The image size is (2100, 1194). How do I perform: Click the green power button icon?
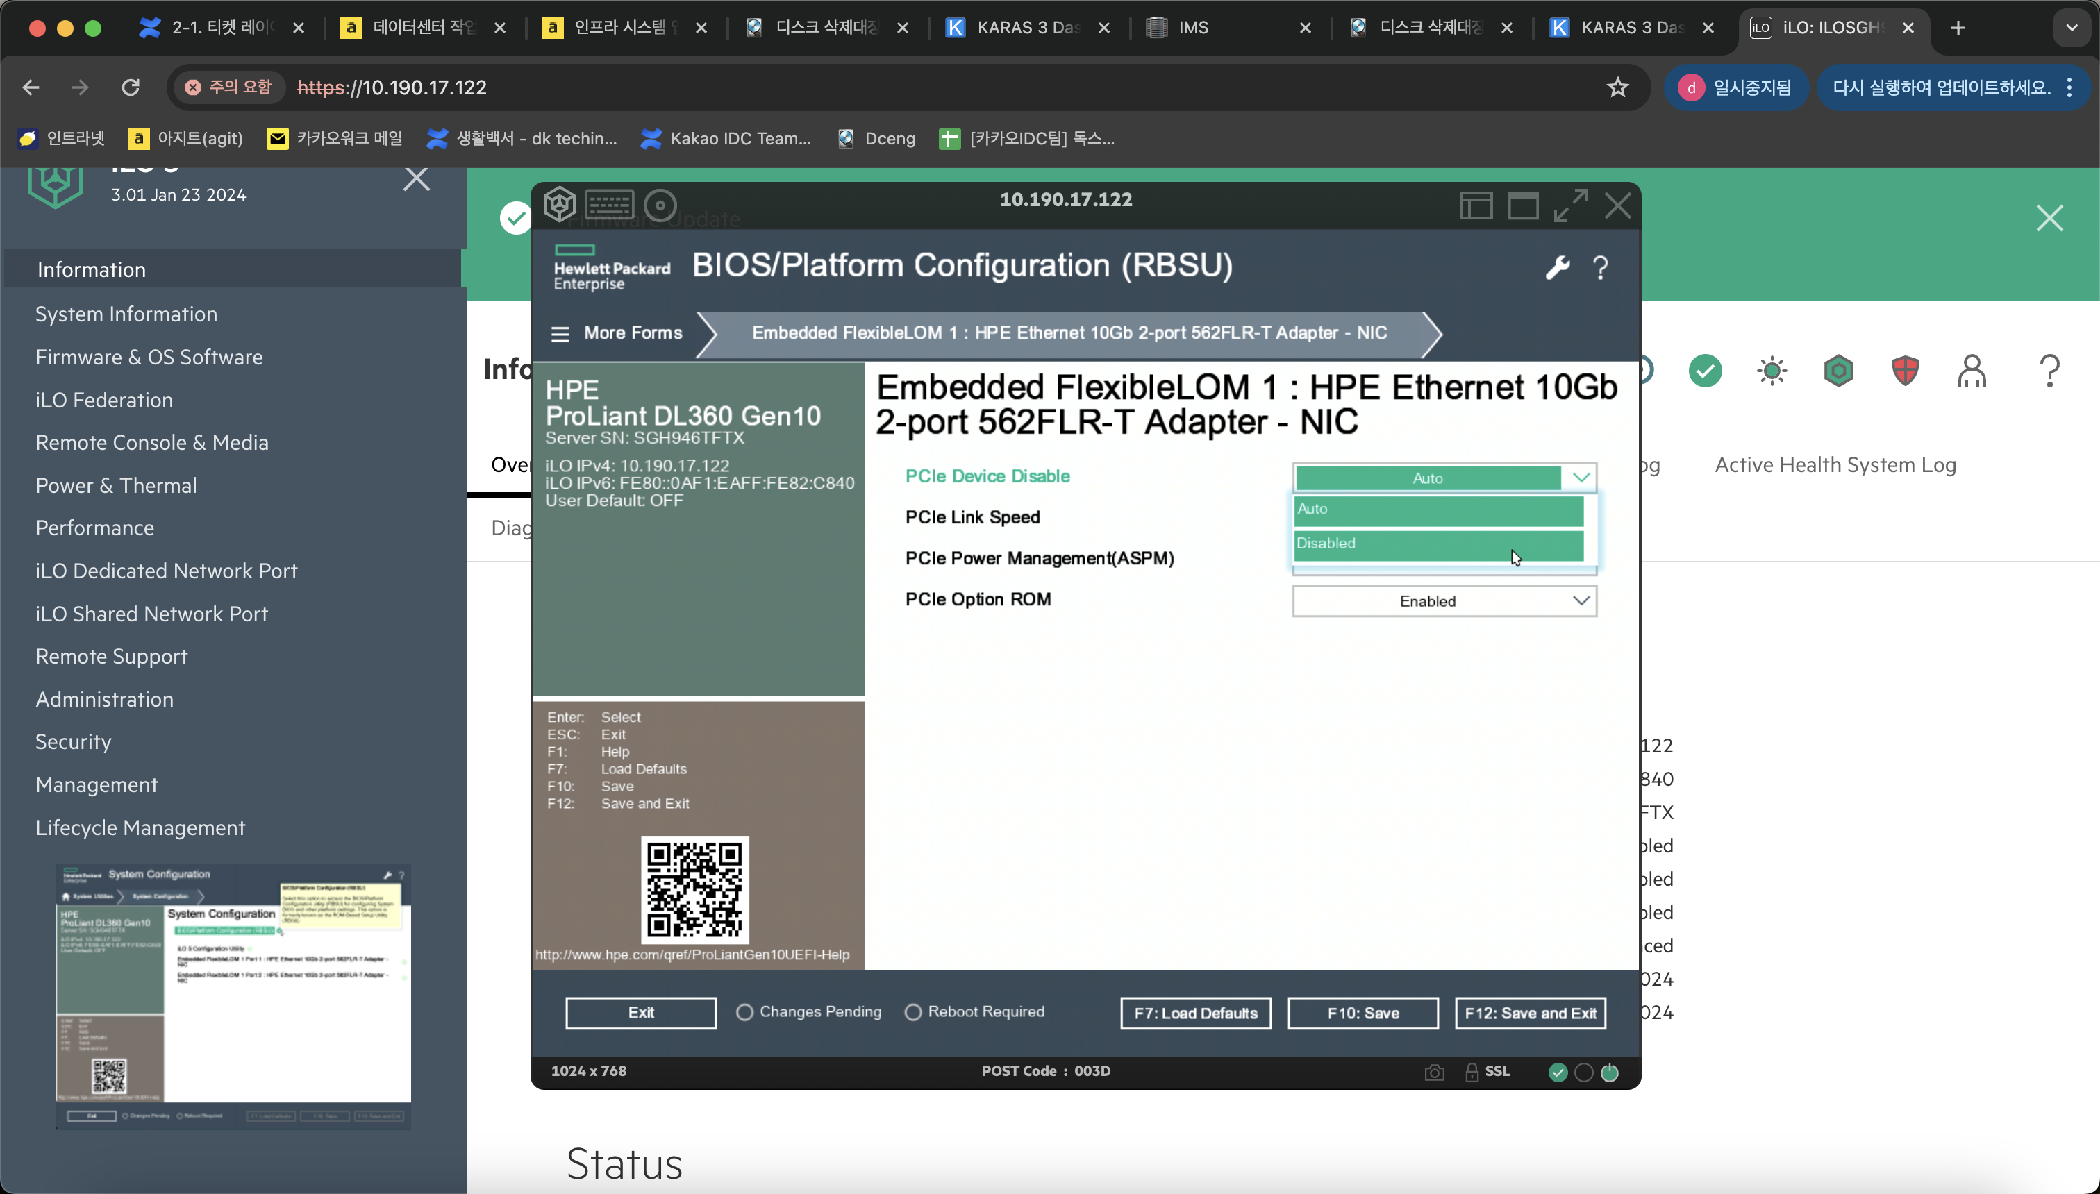coord(1610,1072)
